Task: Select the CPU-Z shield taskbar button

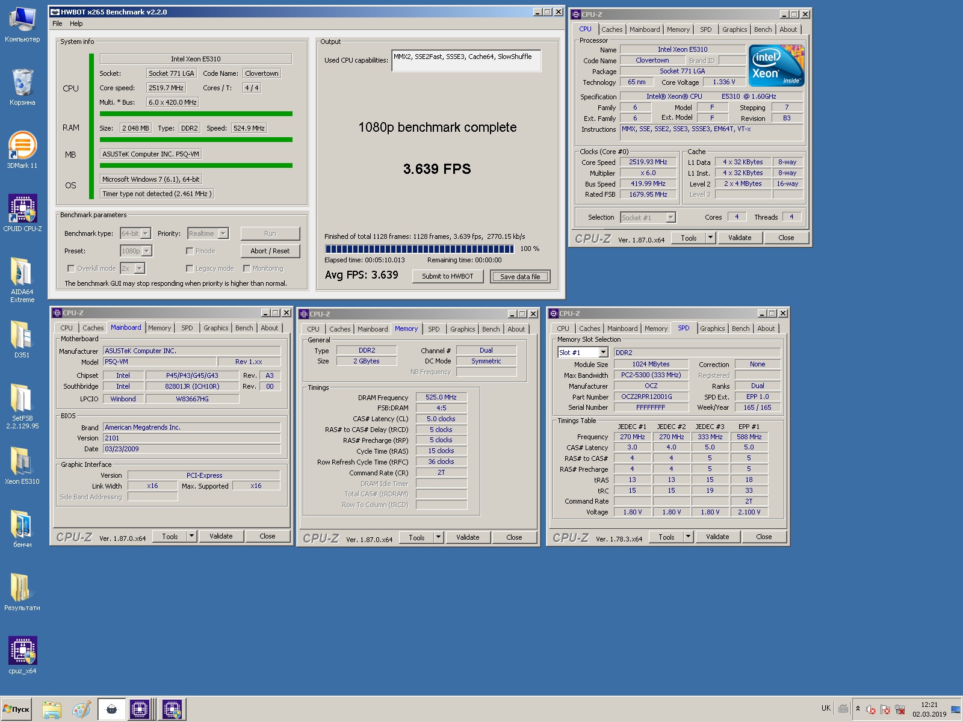Action: tap(172, 710)
